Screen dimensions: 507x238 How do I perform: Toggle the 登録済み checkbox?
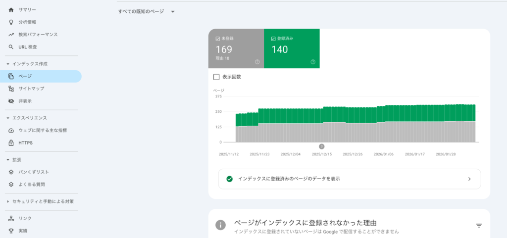[273, 39]
